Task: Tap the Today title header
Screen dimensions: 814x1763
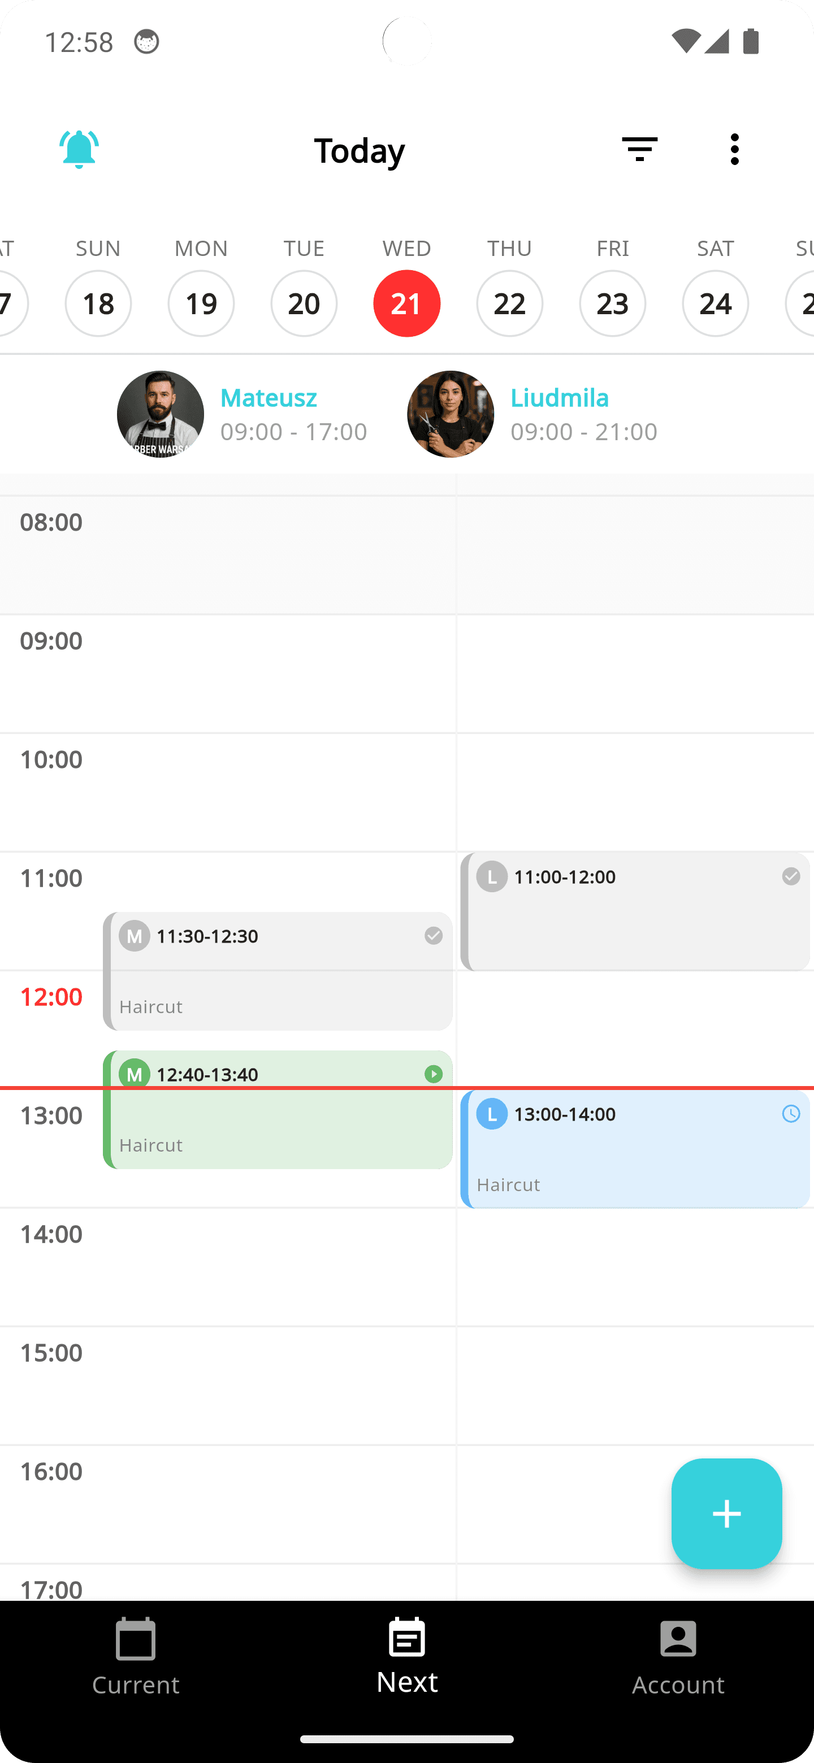Action: pyautogui.click(x=360, y=150)
